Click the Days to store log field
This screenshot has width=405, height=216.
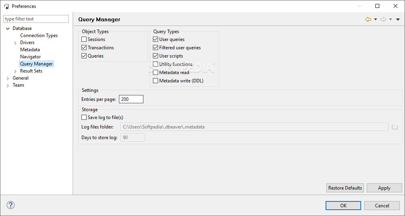click(x=133, y=138)
